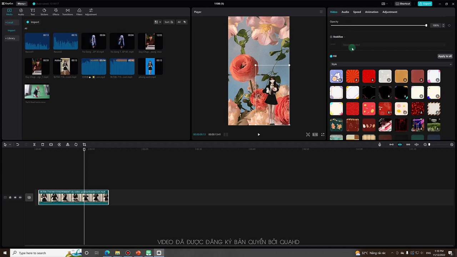This screenshot has width=457, height=257.
Task: Open the Audio library panel in the top toolbar
Action: pyautogui.click(x=21, y=12)
